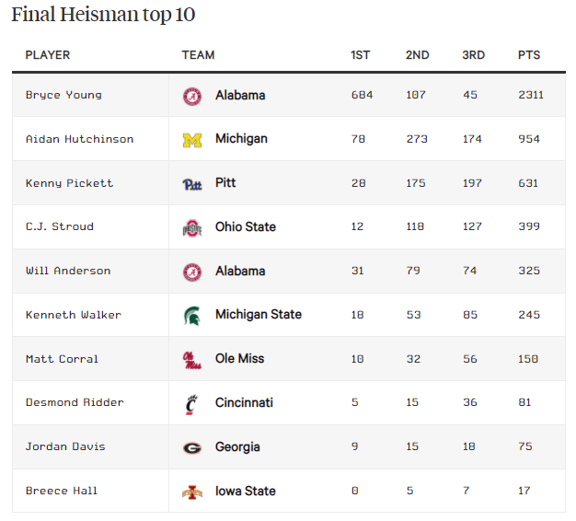Click the Cincinnati Bearcats logo
This screenshot has height=521, width=576.
click(191, 403)
